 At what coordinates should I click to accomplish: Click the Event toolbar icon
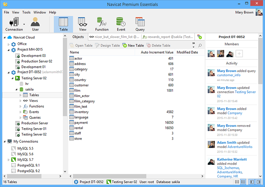point(121,24)
